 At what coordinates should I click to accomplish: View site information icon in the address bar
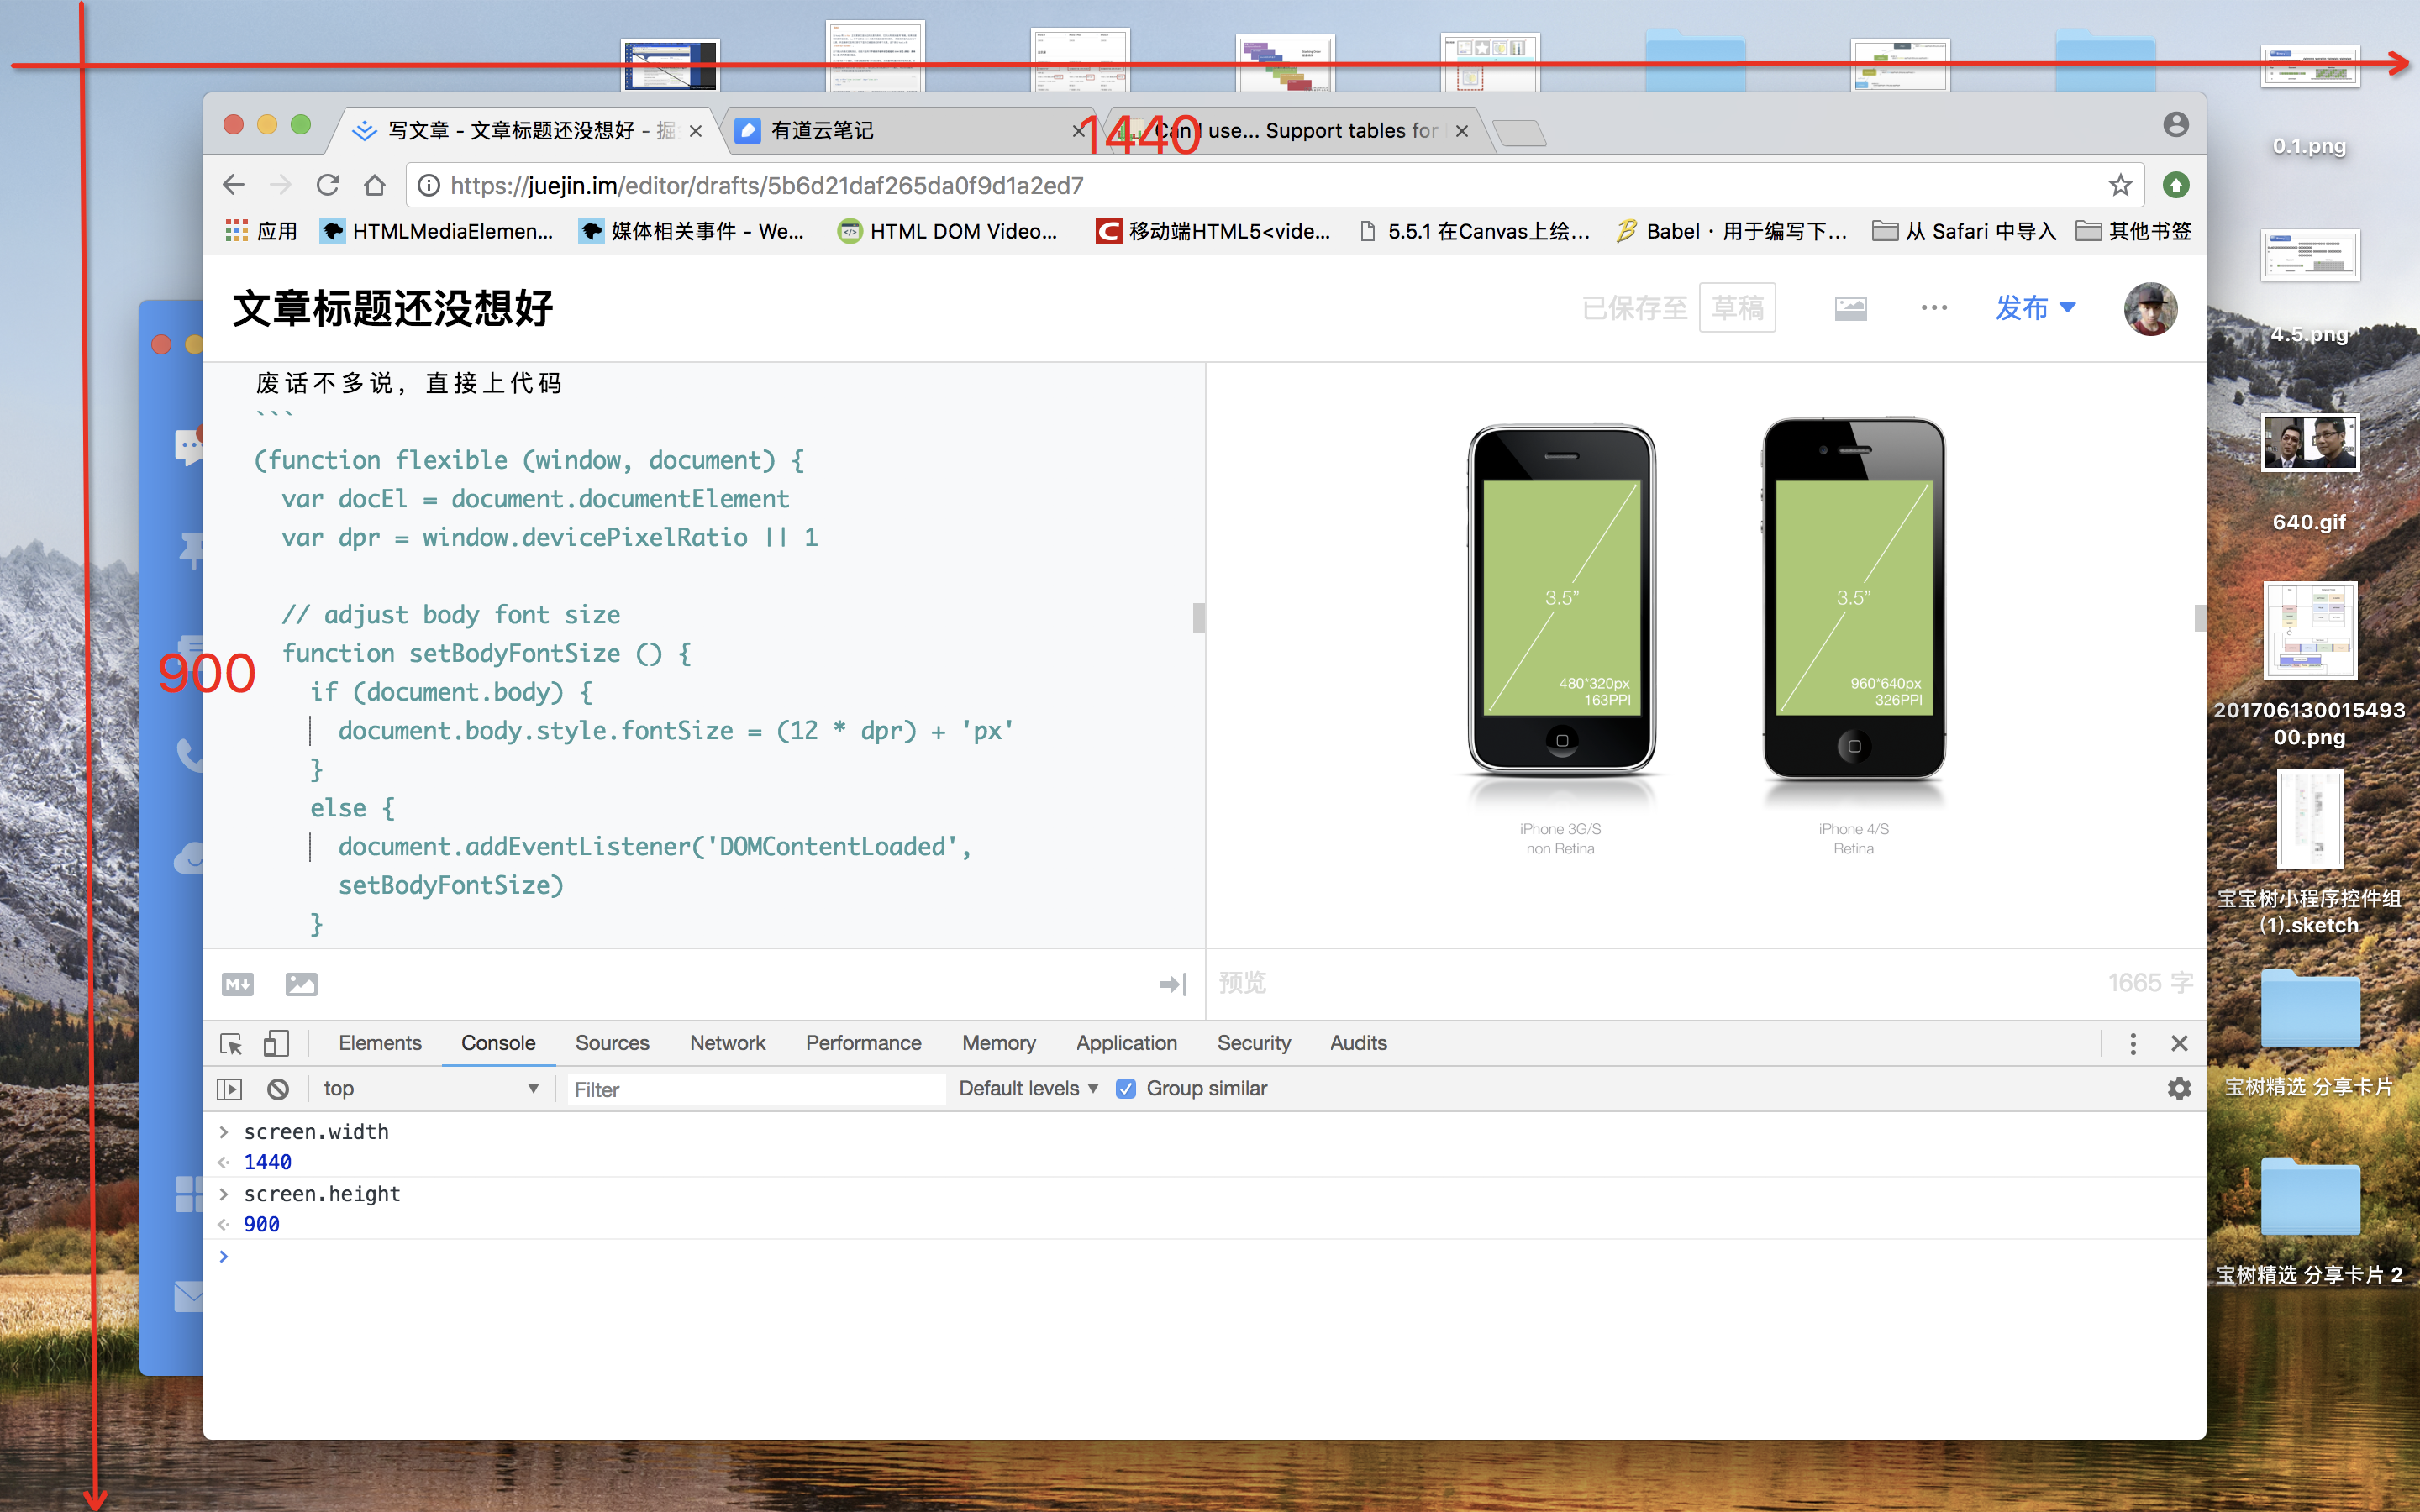coord(428,185)
